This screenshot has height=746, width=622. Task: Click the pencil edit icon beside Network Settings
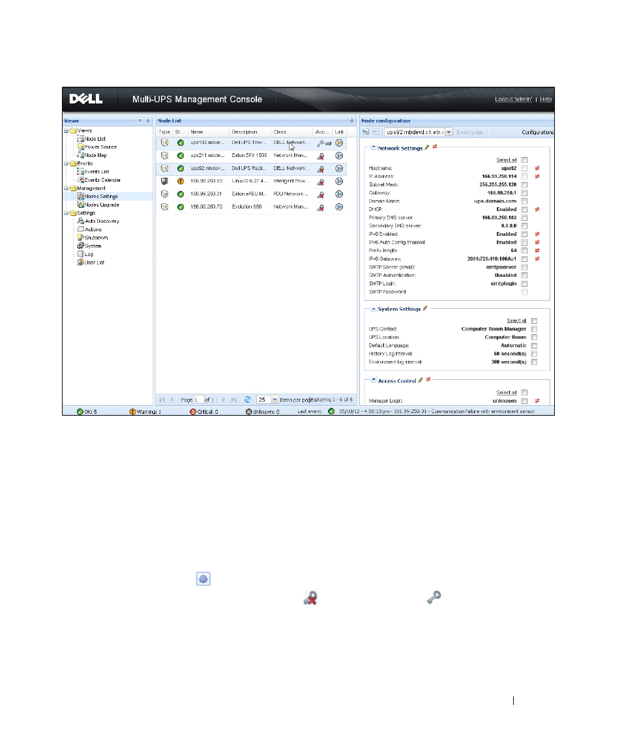point(427,147)
